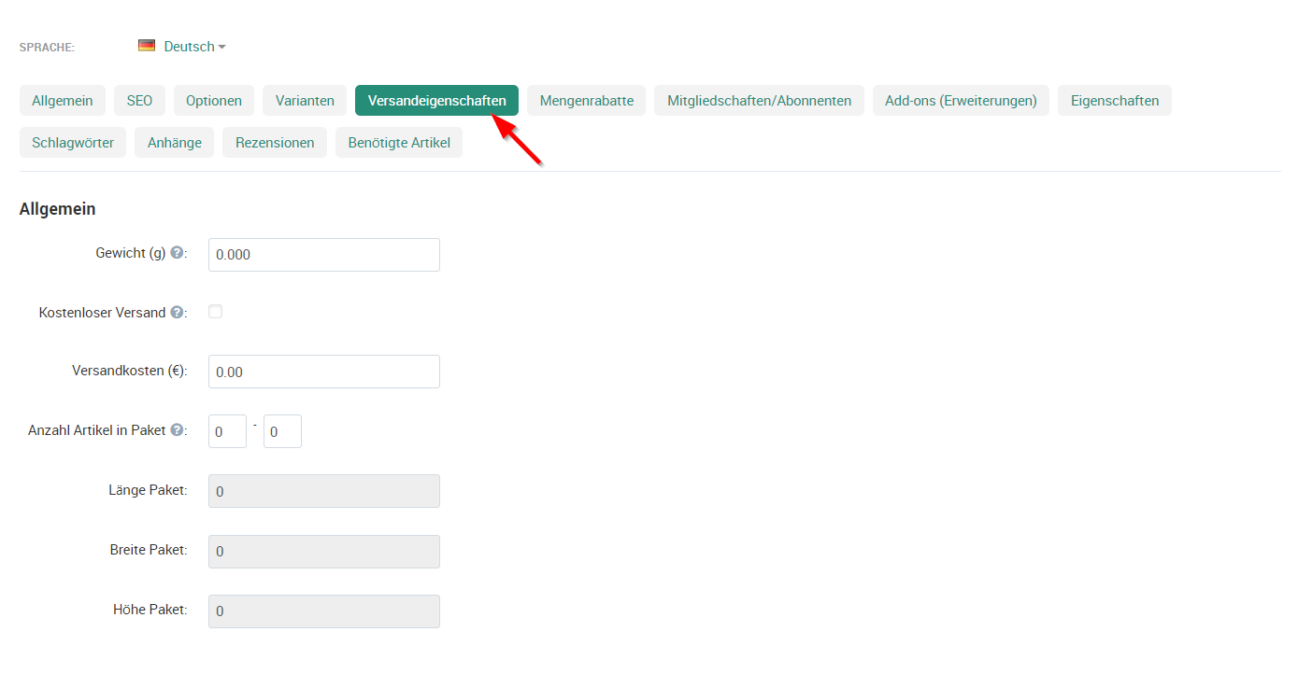1298x674 pixels.
Task: Click the Höhe Paket field
Action: [x=324, y=611]
